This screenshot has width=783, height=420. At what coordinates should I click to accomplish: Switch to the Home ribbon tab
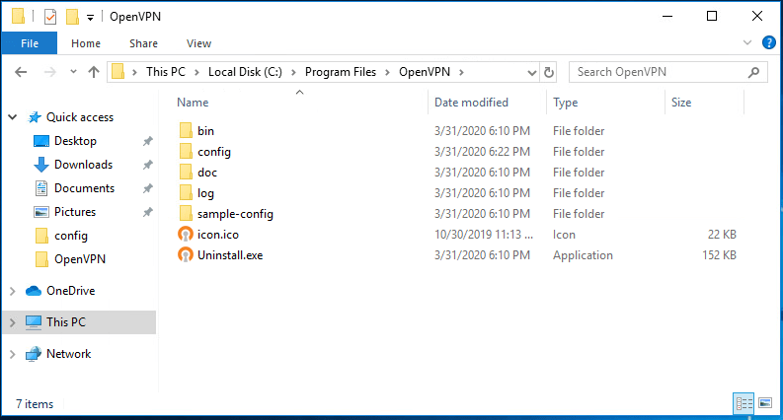click(86, 43)
